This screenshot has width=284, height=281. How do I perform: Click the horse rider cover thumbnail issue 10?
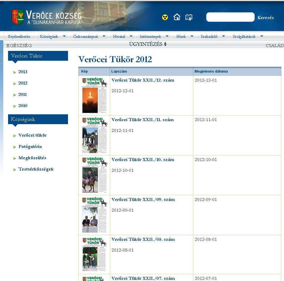[x=94, y=175]
